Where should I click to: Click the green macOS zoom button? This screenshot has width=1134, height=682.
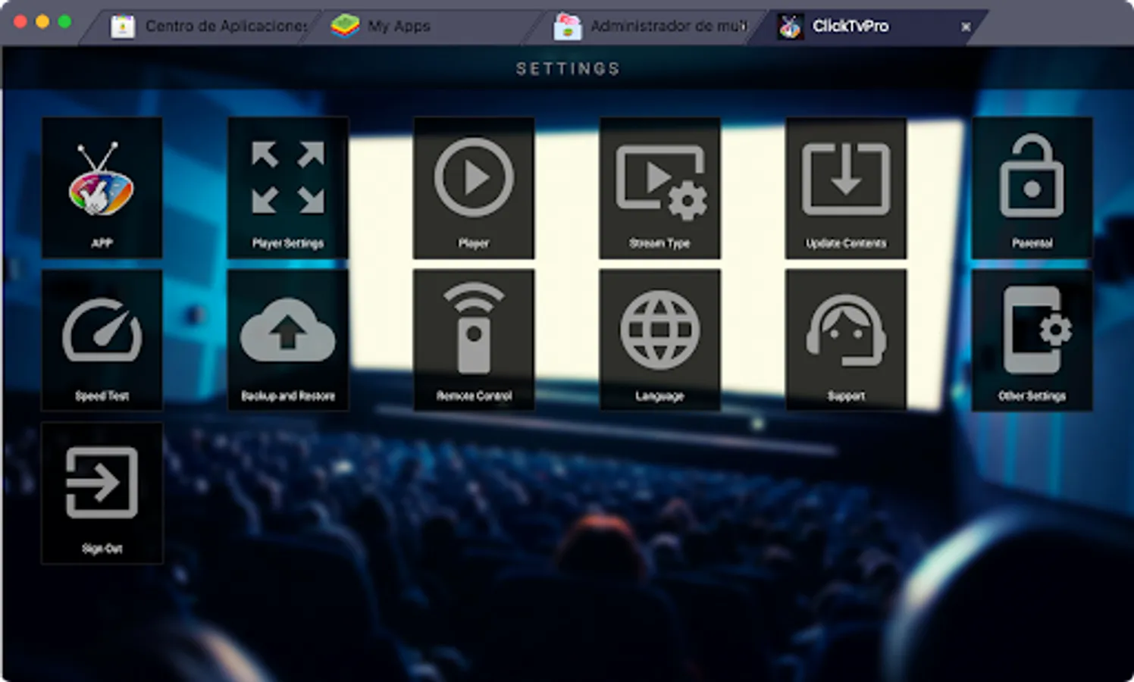tap(64, 21)
